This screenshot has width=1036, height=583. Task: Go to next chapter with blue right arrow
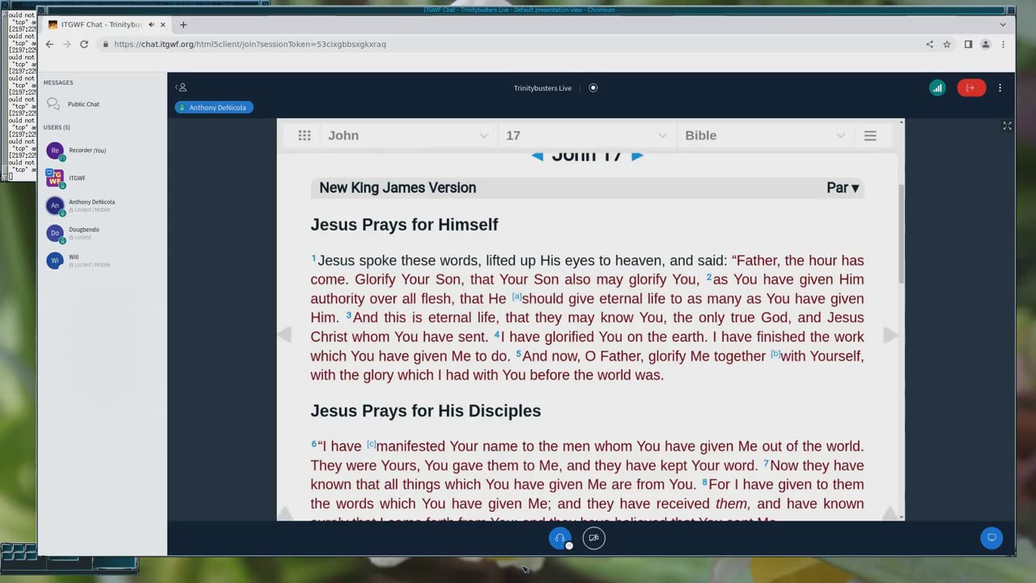637,156
